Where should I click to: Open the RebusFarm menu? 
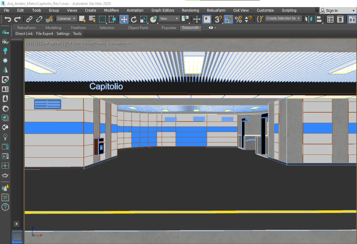[x=216, y=10]
